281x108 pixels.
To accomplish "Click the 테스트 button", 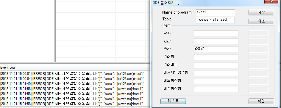I will (x=173, y=101).
